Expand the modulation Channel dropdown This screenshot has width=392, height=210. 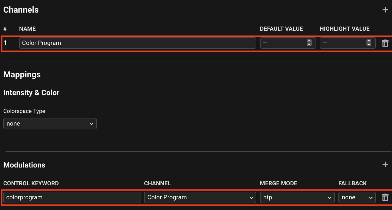[200, 197]
